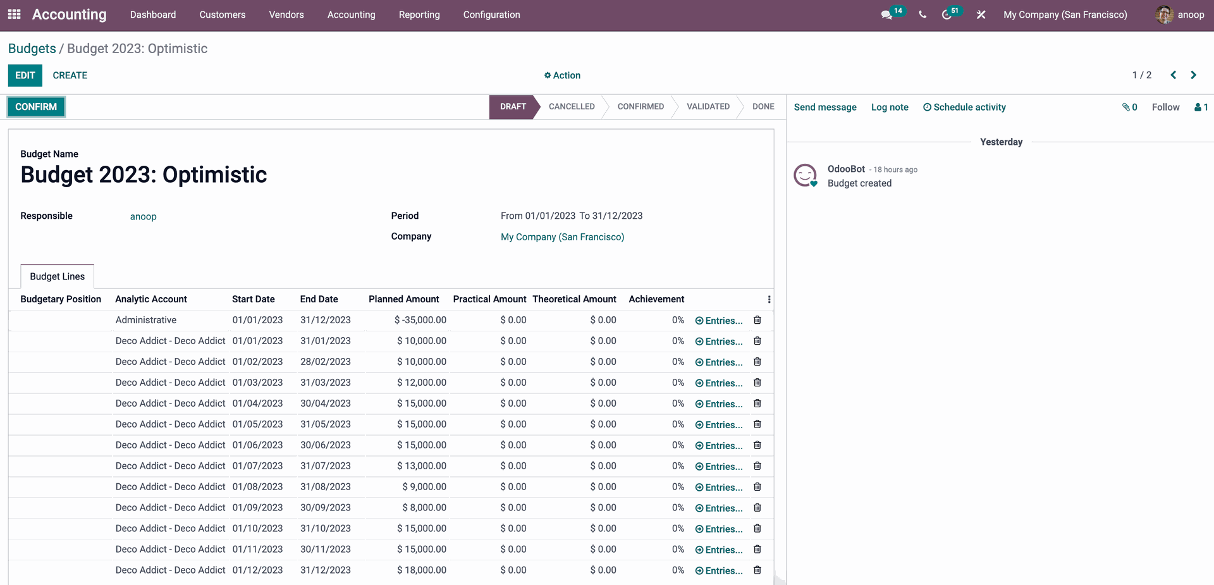Click the EDIT button
This screenshot has width=1214, height=585.
25,75
